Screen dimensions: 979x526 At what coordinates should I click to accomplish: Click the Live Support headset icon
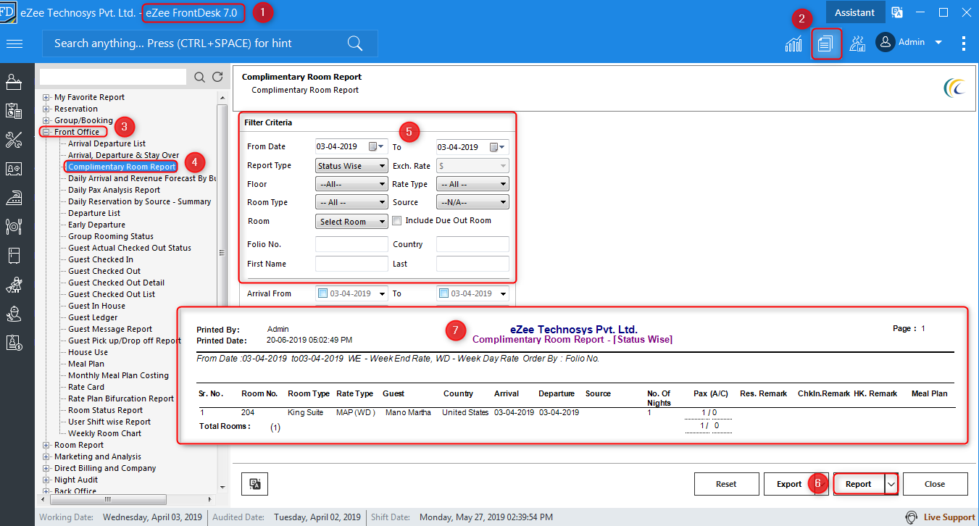(x=912, y=517)
